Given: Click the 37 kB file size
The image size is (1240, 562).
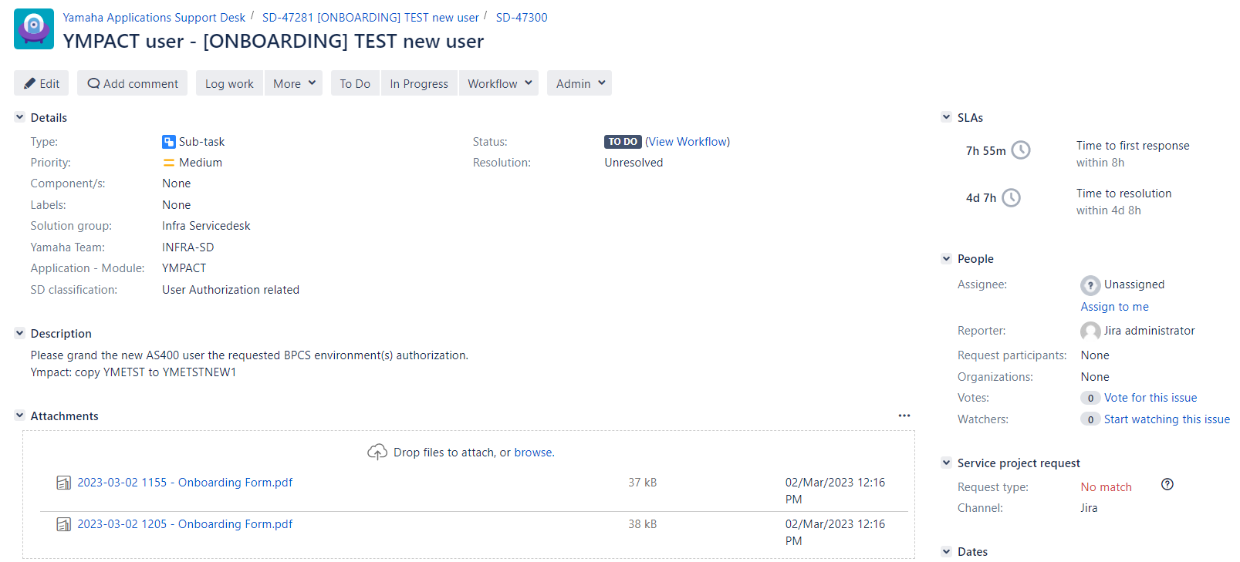Looking at the screenshot, I should point(642,483).
